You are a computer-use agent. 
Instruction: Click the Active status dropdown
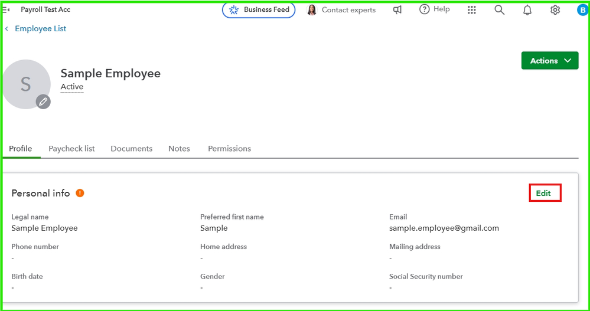(x=72, y=87)
